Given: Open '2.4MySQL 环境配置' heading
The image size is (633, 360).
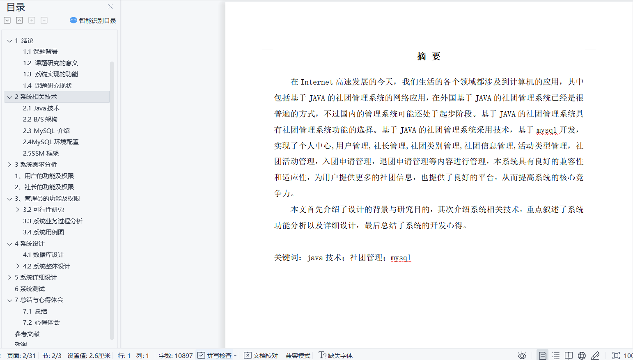Looking at the screenshot, I should (51, 142).
